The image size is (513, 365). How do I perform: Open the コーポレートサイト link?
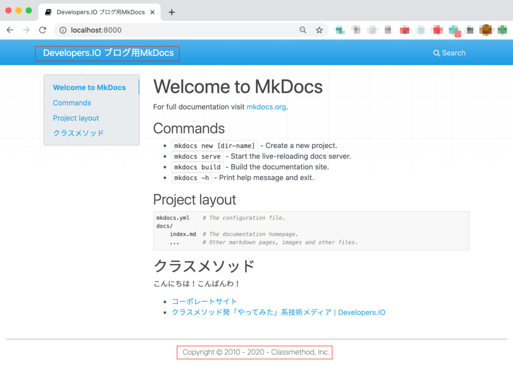(x=204, y=301)
